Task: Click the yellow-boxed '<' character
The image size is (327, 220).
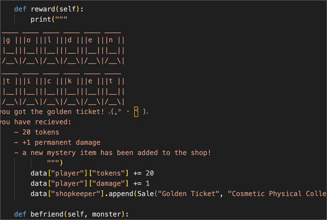Action: click(x=136, y=112)
